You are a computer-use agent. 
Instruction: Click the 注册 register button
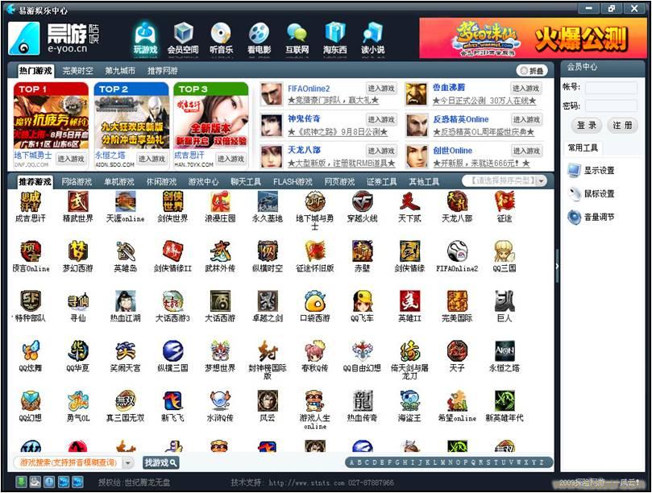click(x=622, y=125)
